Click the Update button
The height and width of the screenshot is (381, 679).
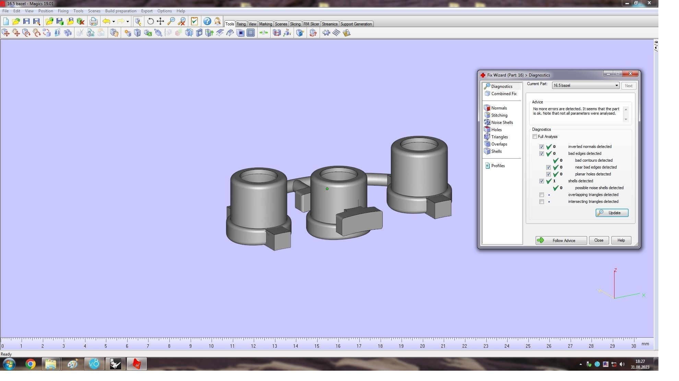pyautogui.click(x=612, y=213)
